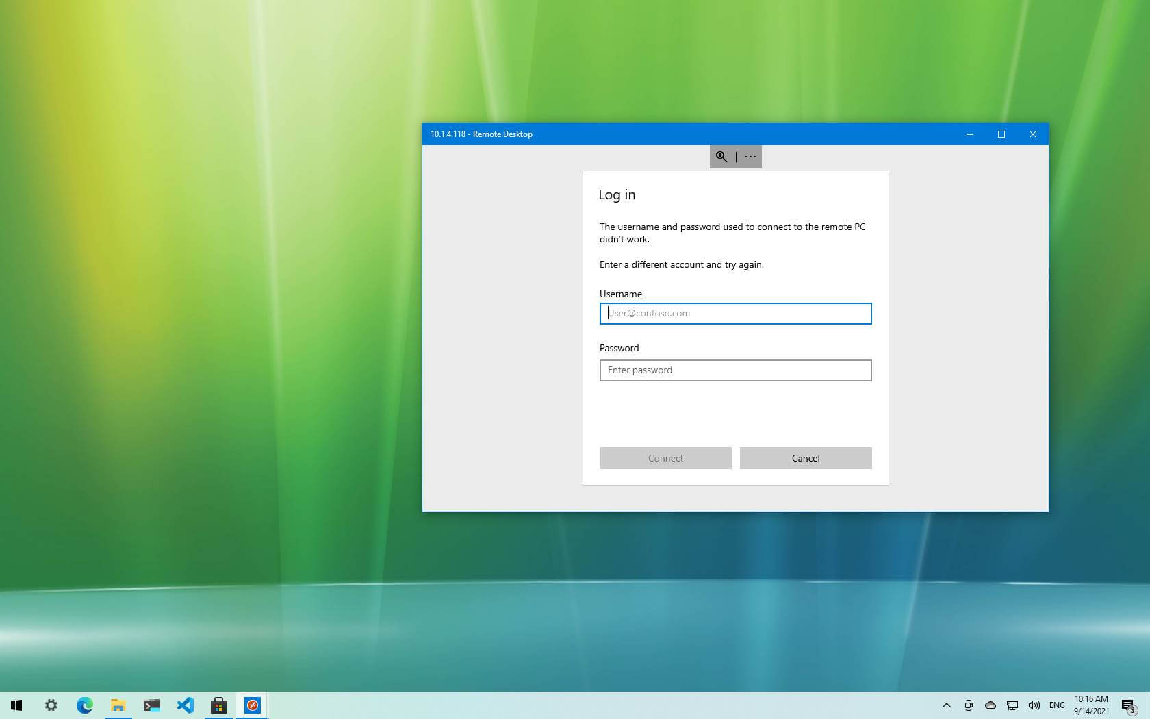The width and height of the screenshot is (1150, 719).
Task: Open File Explorer from the taskbar
Action: click(118, 705)
